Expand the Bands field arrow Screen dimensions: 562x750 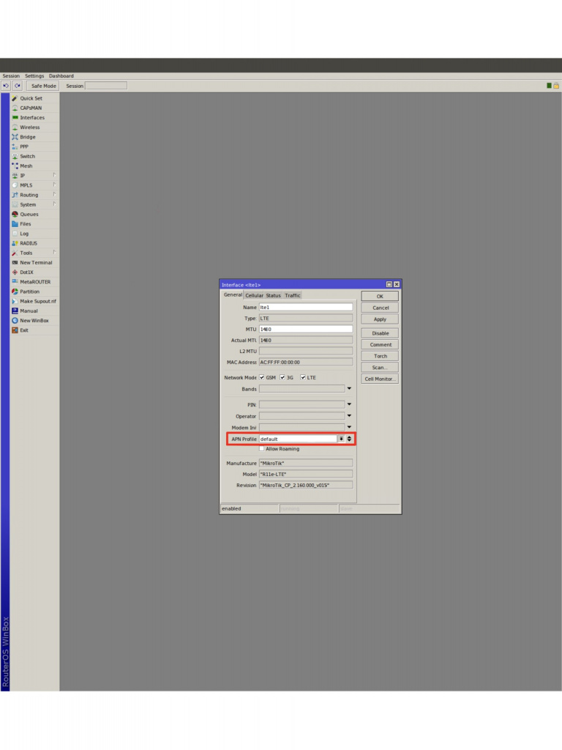point(349,389)
